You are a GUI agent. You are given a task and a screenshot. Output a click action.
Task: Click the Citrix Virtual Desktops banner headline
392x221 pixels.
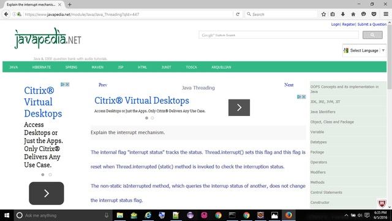141,101
